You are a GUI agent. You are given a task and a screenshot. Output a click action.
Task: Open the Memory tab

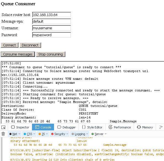click(145, 127)
